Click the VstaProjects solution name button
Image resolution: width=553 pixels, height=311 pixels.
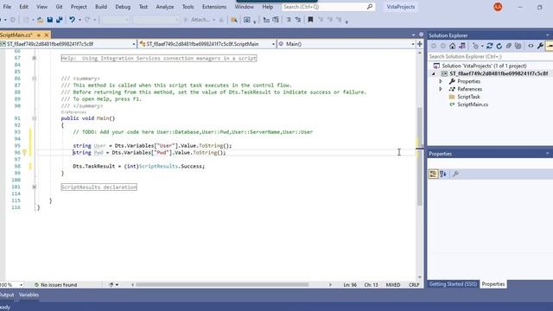pos(401,7)
